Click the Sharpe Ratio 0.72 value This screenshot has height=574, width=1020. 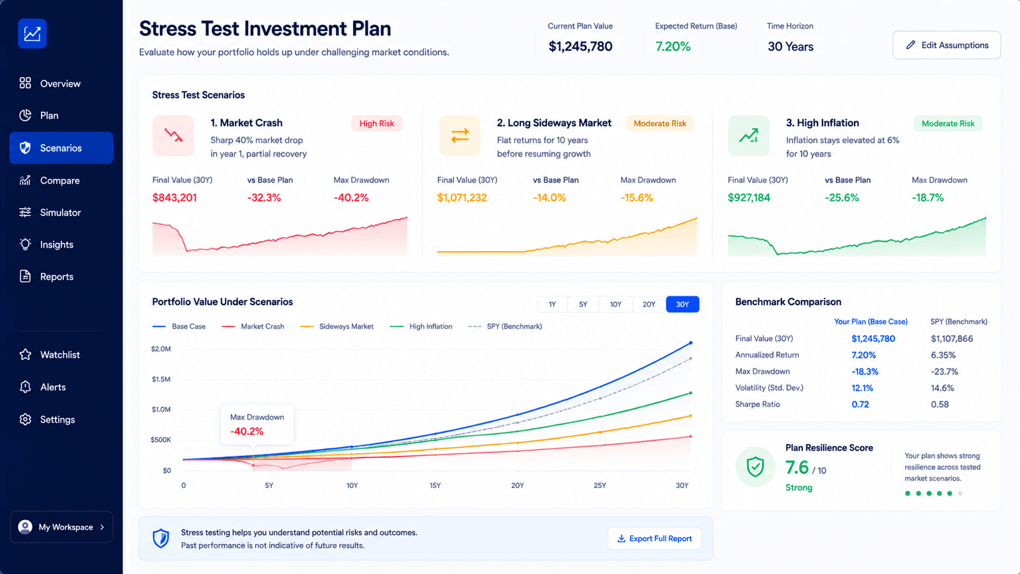[x=860, y=404]
